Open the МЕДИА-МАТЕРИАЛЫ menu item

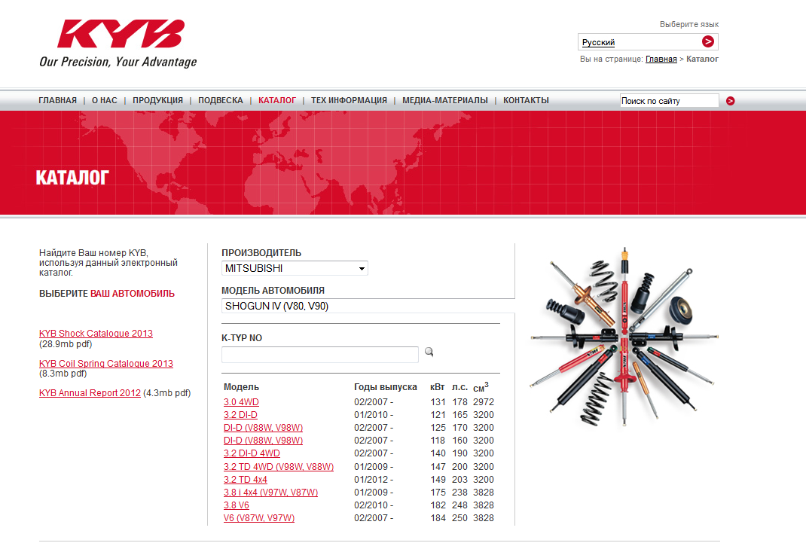pyautogui.click(x=444, y=100)
